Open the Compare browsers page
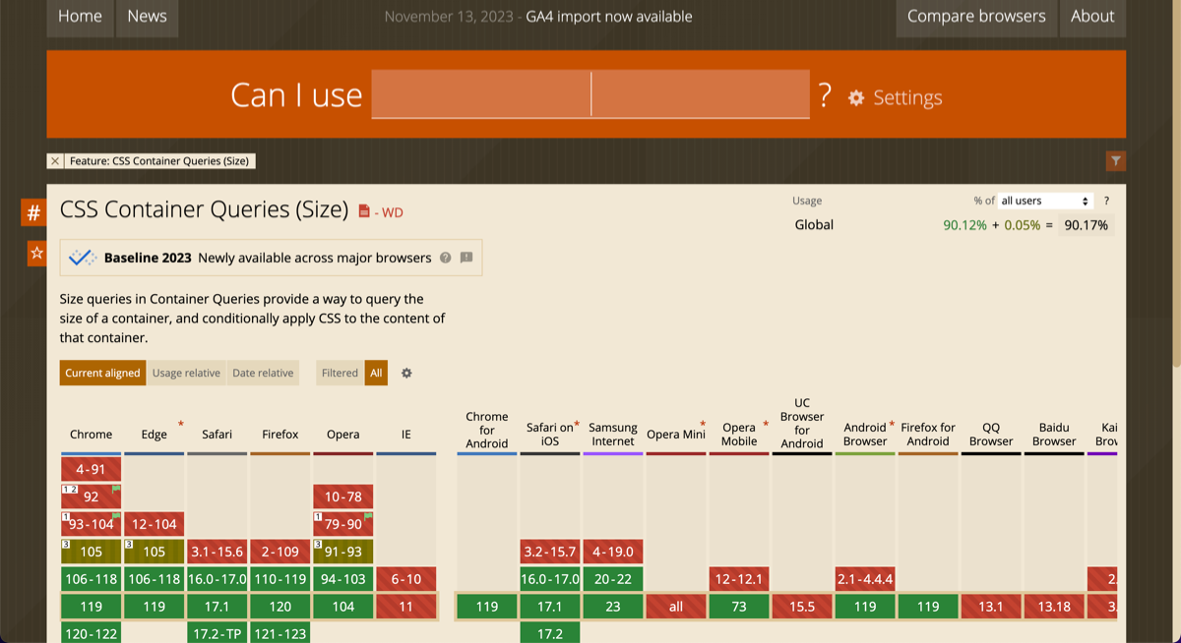This screenshot has height=643, width=1181. click(x=975, y=16)
